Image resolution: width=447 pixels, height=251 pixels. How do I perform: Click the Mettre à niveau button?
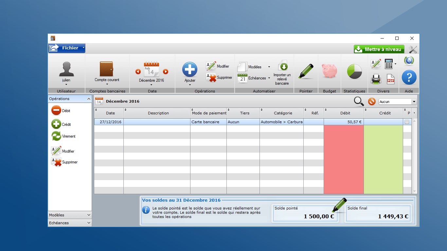point(379,49)
